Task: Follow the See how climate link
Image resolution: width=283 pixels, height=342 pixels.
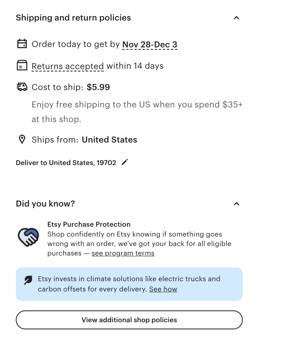Action: [x=163, y=289]
